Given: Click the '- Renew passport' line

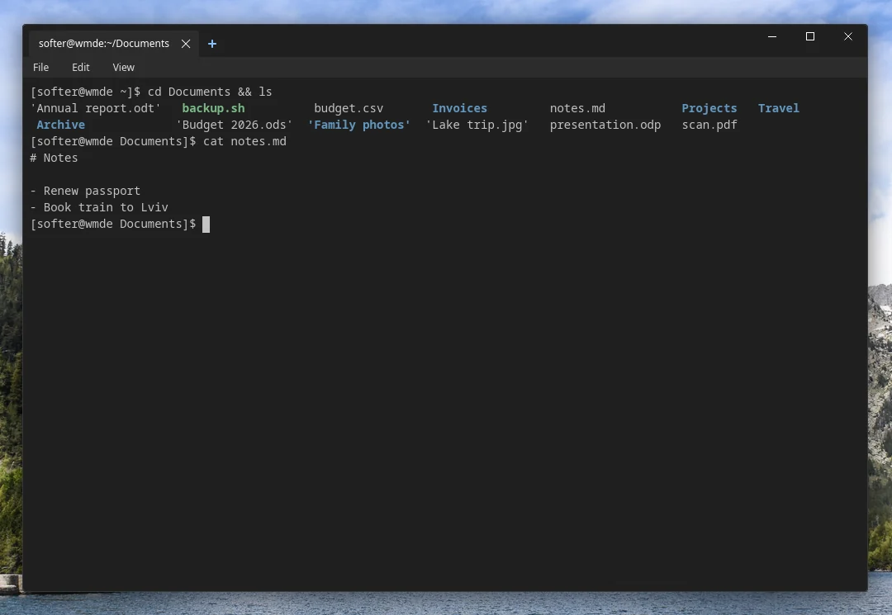Looking at the screenshot, I should point(85,191).
